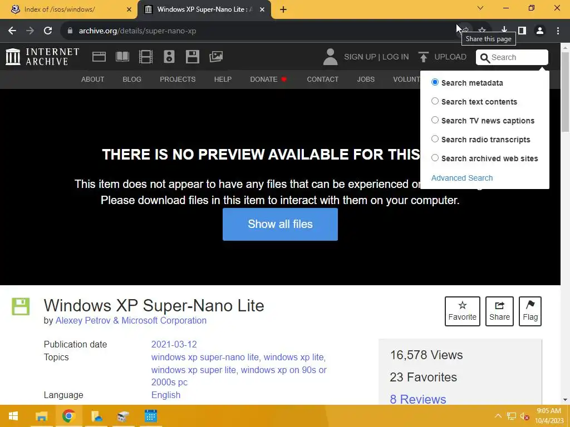Open Alexey Petrov & Microsoft Corporation link
This screenshot has height=427, width=570.
[131, 321]
